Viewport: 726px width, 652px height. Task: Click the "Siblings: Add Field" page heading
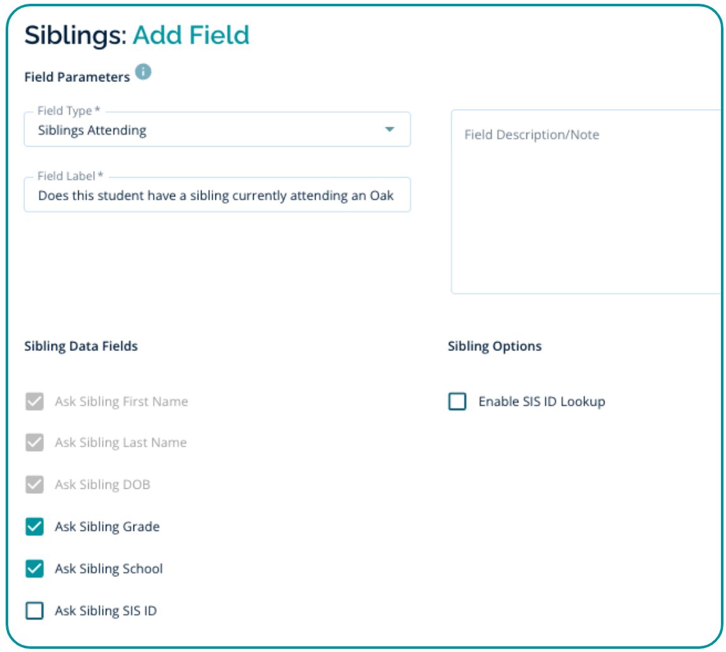click(x=137, y=35)
